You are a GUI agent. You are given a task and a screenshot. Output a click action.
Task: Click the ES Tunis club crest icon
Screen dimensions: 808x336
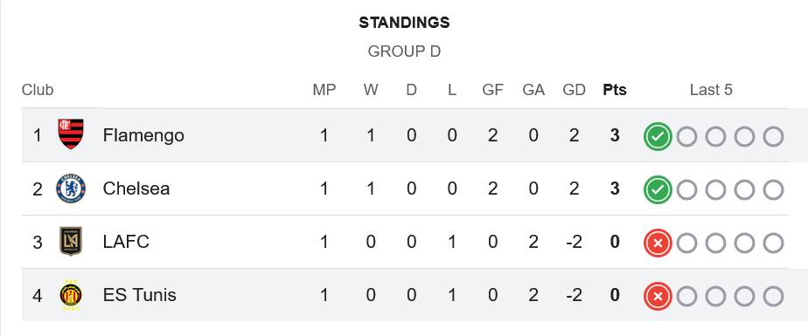(71, 295)
